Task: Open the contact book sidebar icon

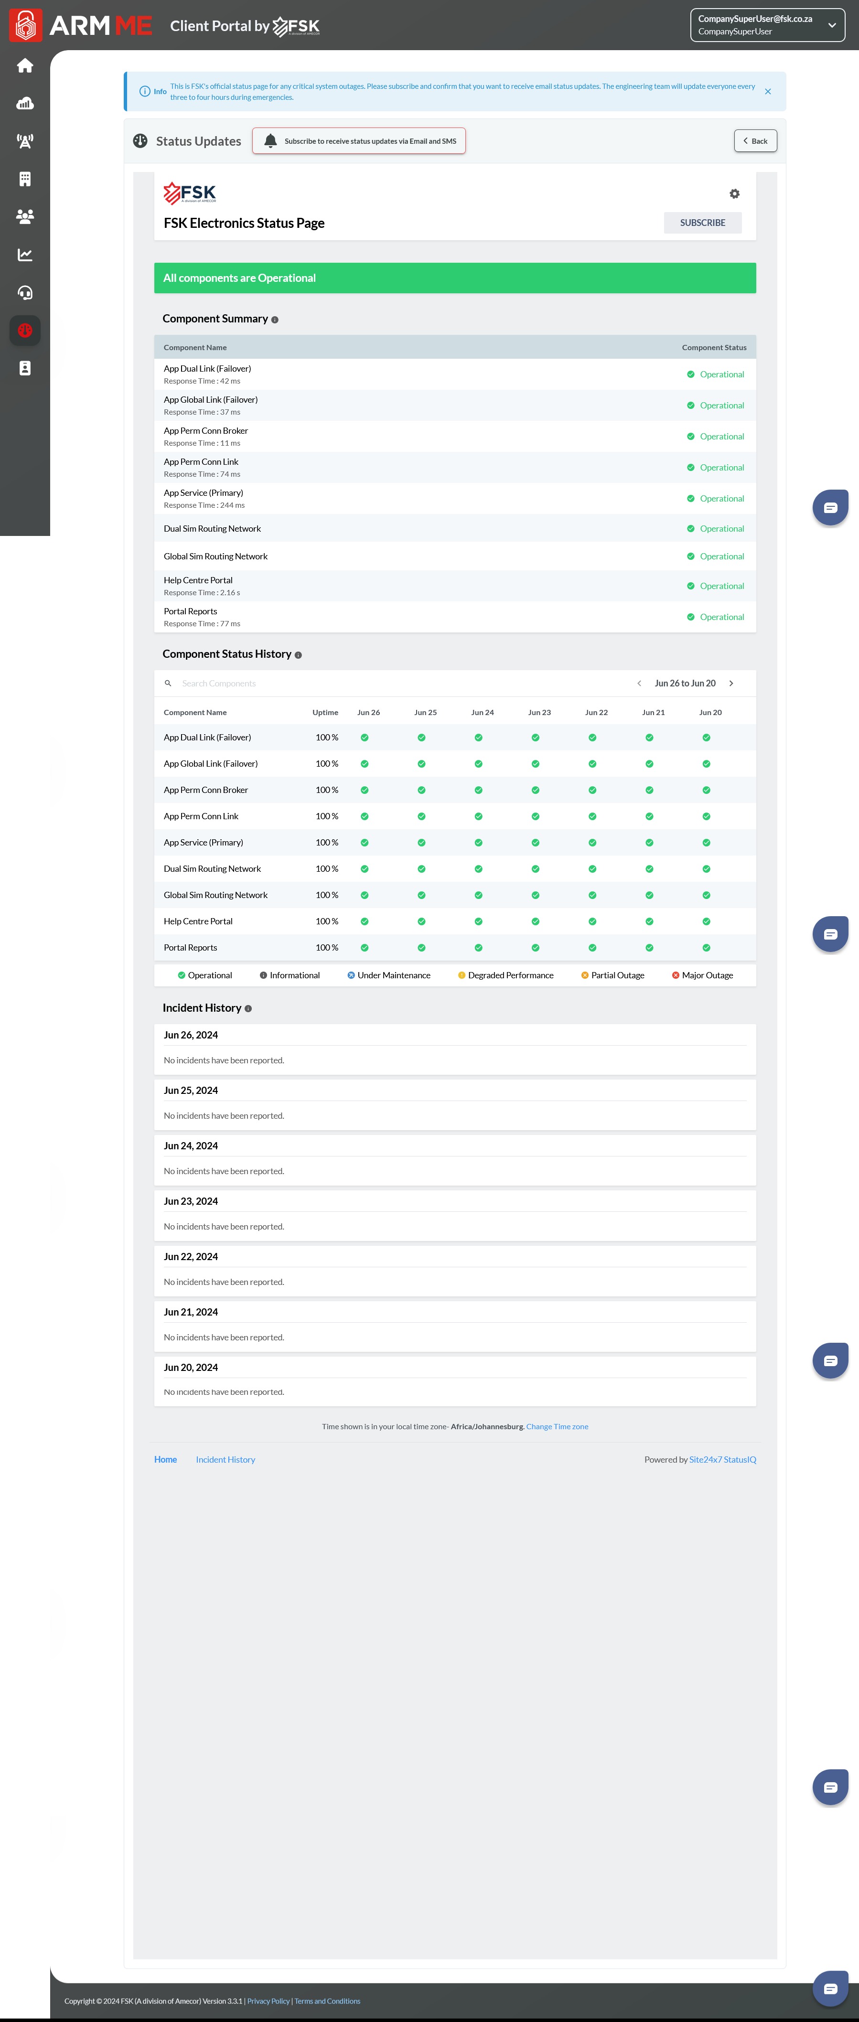Action: point(25,368)
